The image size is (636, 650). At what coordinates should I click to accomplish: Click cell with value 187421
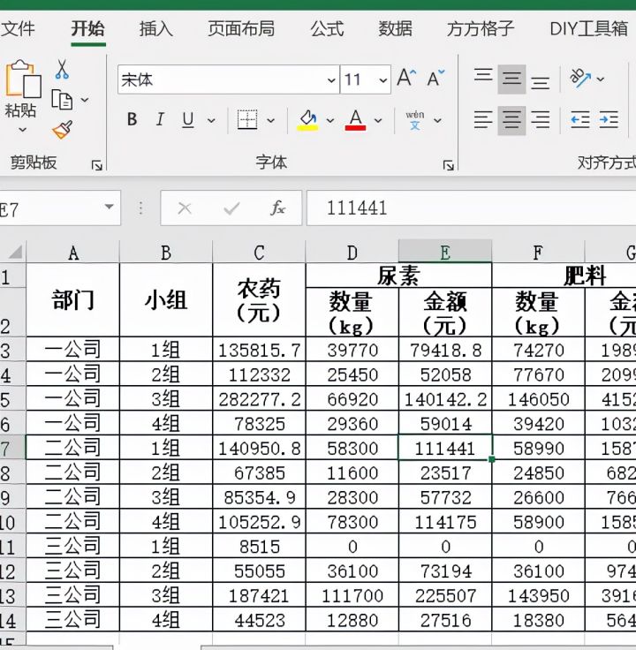[259, 595]
